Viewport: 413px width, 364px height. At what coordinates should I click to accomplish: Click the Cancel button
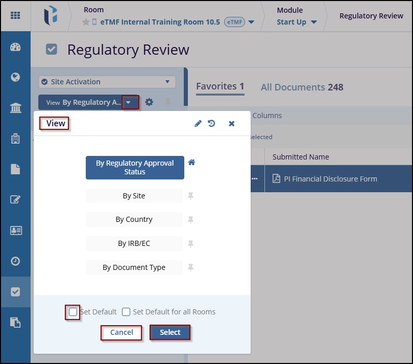(x=122, y=332)
